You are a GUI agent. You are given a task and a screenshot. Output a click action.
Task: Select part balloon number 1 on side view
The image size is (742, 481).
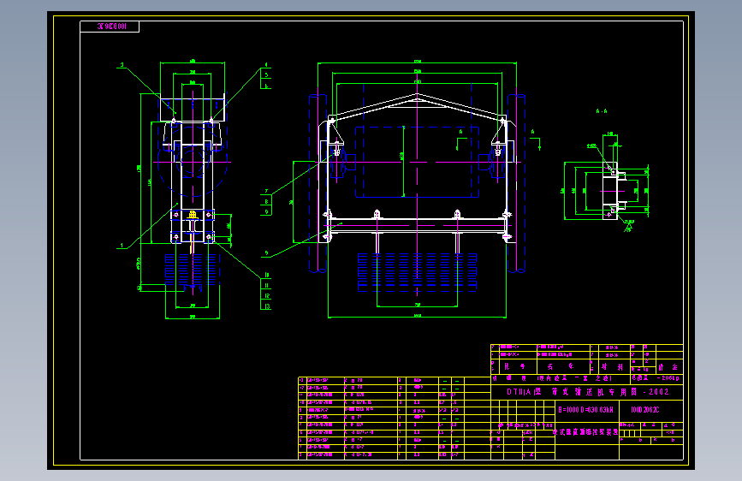(x=122, y=246)
